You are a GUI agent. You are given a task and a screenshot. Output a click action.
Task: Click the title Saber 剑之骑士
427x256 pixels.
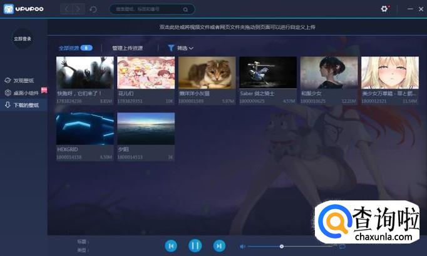pyautogui.click(x=257, y=94)
